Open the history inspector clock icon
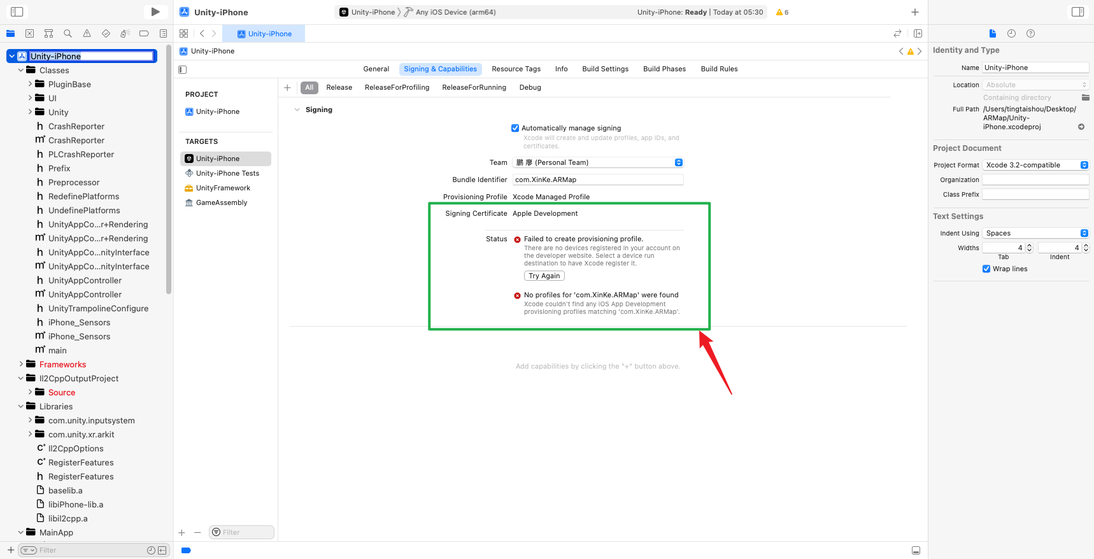 pos(1011,33)
